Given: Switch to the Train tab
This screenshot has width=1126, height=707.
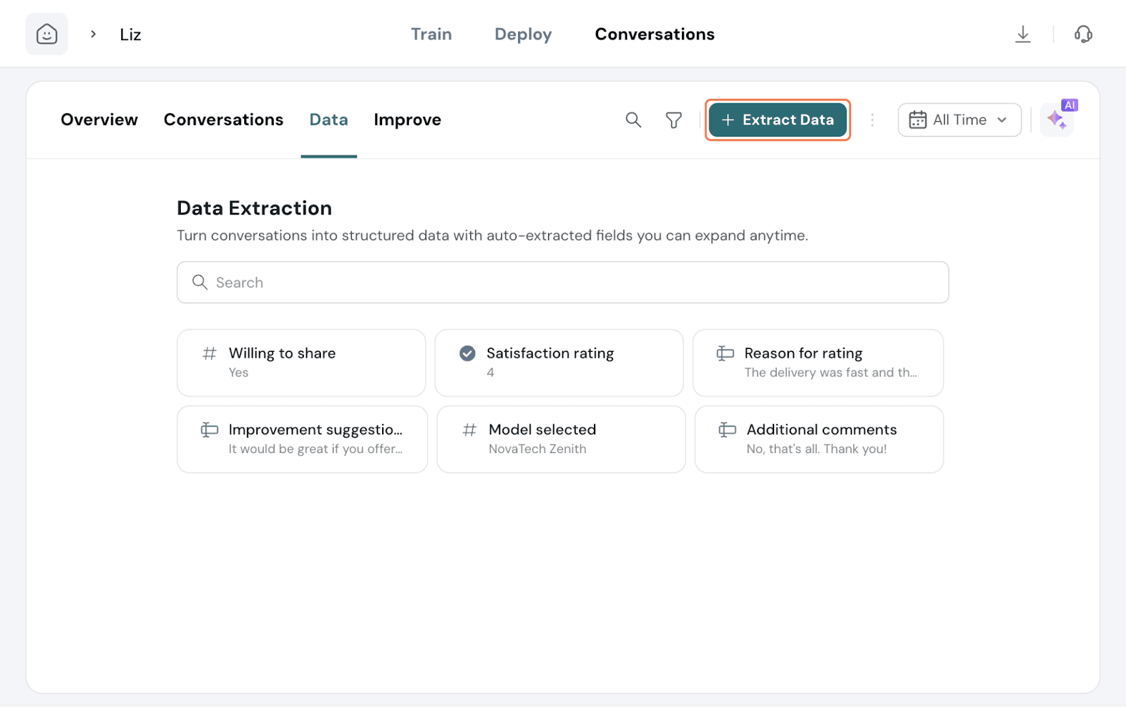Looking at the screenshot, I should [431, 34].
